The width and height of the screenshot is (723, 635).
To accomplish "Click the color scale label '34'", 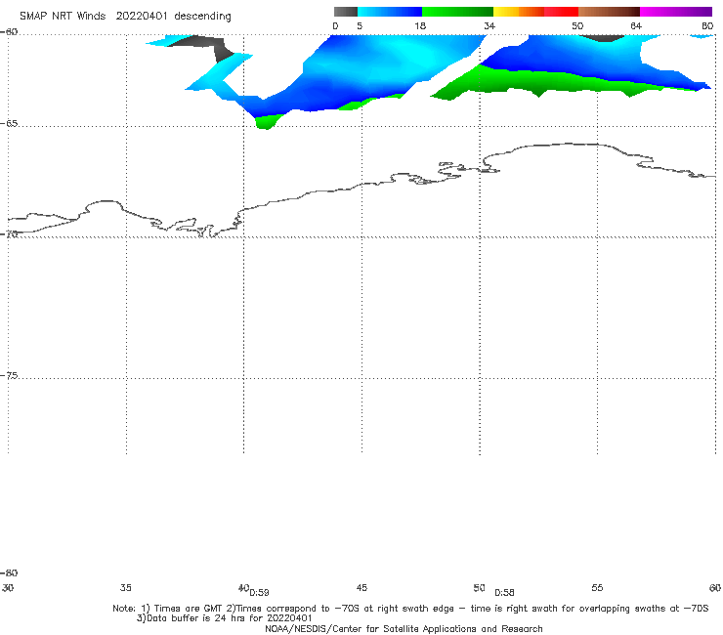I will click(489, 26).
